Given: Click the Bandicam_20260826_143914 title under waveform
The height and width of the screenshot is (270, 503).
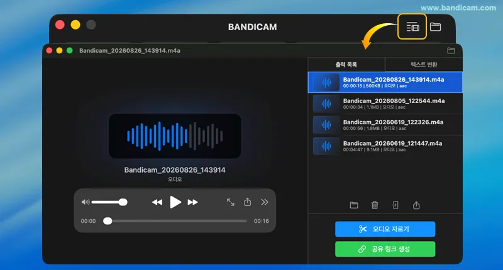Looking at the screenshot, I should (x=175, y=170).
